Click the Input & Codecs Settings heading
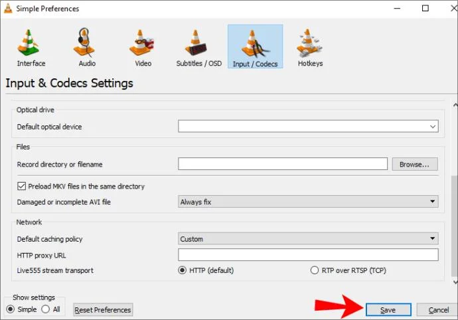The height and width of the screenshot is (320, 458). pyautogui.click(x=69, y=83)
